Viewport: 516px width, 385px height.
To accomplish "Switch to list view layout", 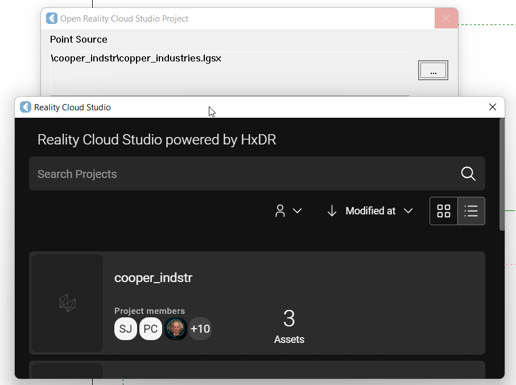I will (x=471, y=211).
